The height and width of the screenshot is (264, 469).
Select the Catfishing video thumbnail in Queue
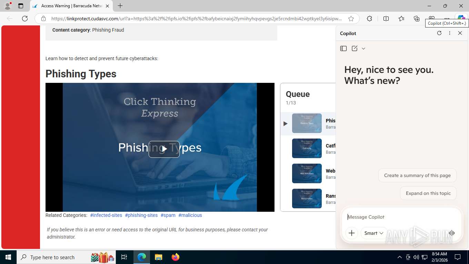307,148
